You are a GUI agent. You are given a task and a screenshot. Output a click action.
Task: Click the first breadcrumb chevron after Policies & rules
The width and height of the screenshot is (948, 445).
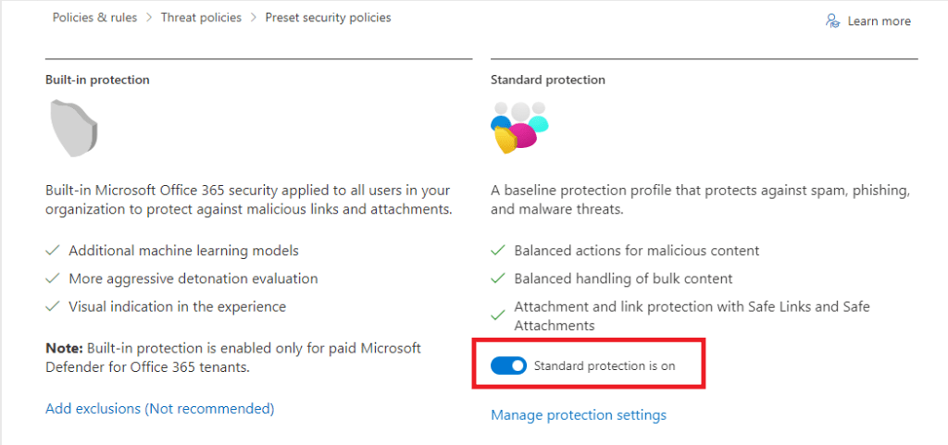click(x=148, y=18)
